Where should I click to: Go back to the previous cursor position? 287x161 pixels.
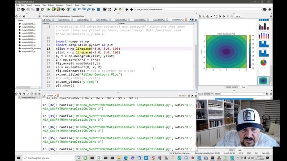click(127, 9)
